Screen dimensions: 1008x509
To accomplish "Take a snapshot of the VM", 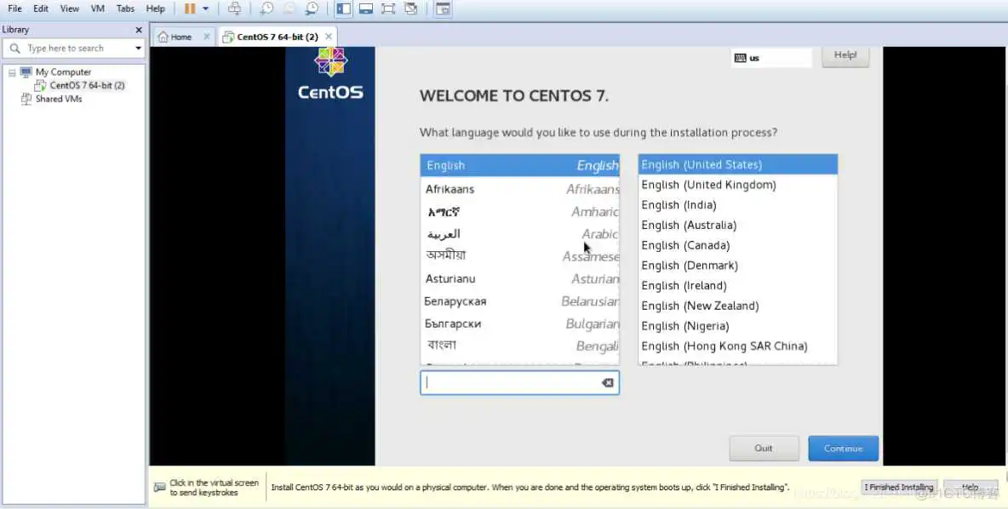I will (x=267, y=9).
